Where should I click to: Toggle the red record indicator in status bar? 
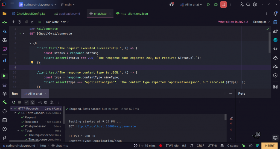pos(161,146)
